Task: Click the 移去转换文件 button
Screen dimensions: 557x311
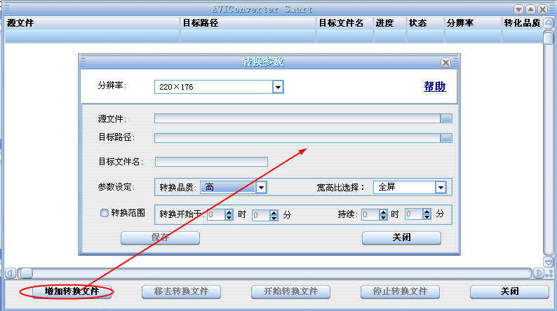Action: click(181, 291)
